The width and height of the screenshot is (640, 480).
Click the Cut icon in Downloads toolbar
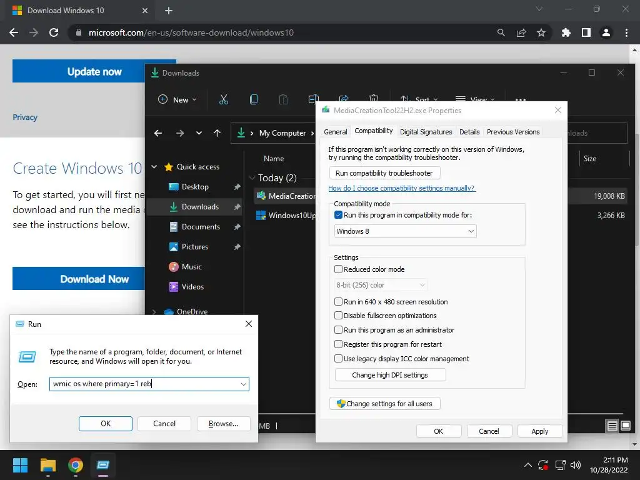[x=223, y=99]
